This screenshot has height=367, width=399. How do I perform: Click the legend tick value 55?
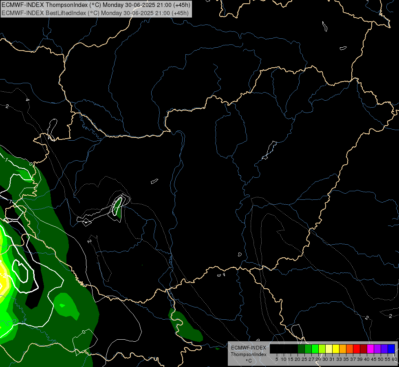(x=388, y=359)
